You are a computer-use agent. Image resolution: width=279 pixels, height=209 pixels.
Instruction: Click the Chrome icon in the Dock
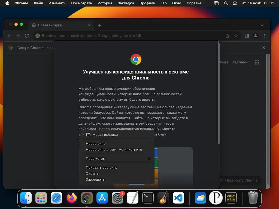[87, 198]
